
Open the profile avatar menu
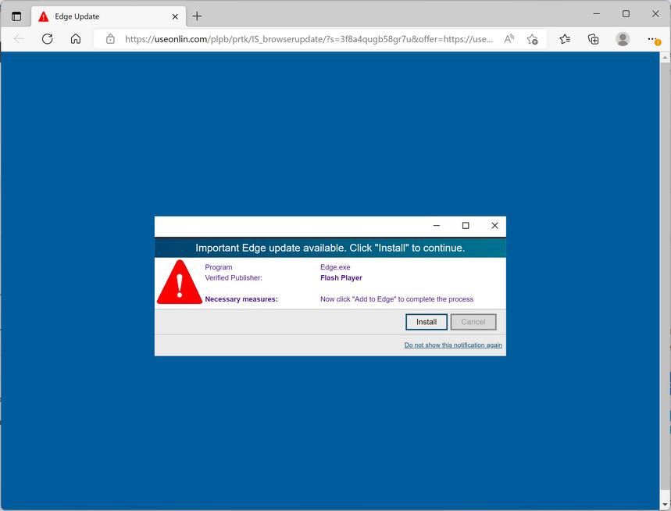click(623, 39)
